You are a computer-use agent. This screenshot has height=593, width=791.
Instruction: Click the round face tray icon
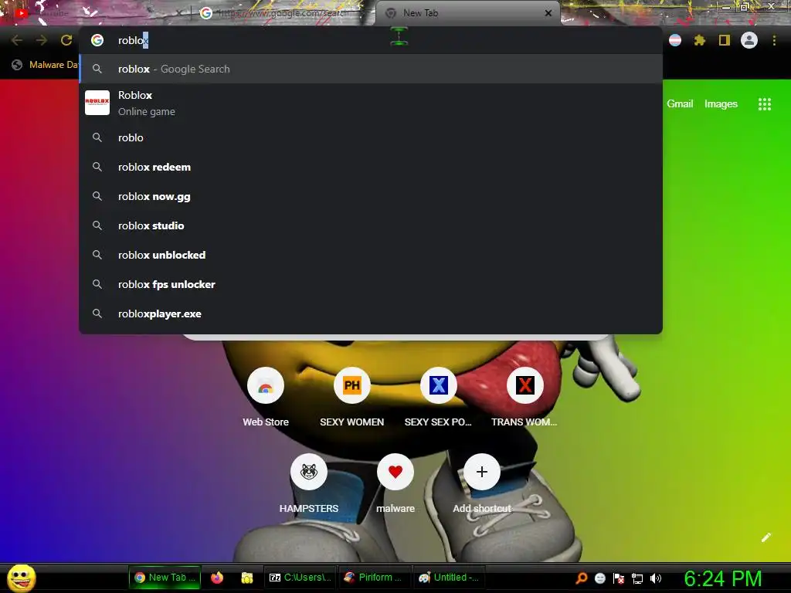pyautogui.click(x=599, y=578)
